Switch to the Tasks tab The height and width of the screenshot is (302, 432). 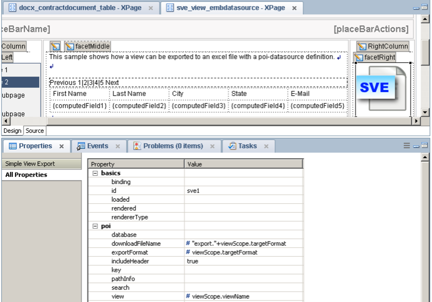247,146
